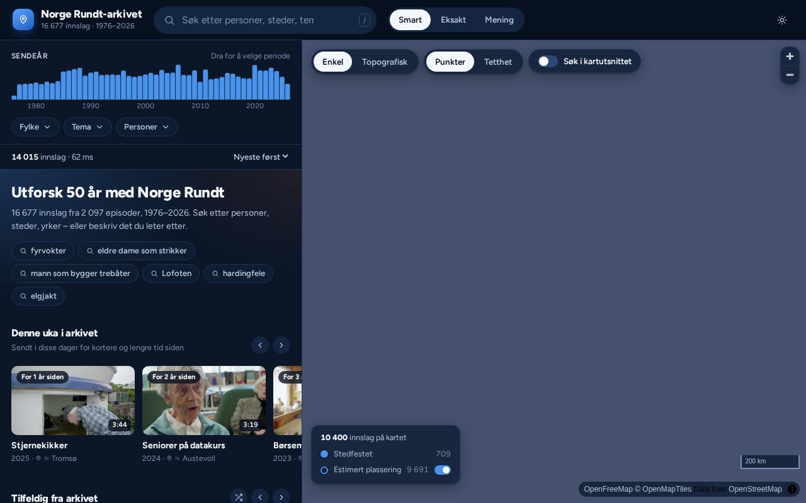Click the eldre dame som strikker suggestion
This screenshot has width=806, height=503.
click(137, 251)
